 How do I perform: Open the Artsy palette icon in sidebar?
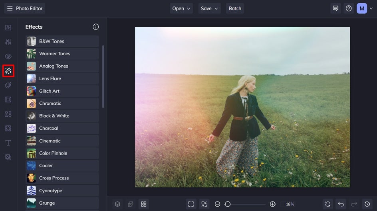click(x=8, y=85)
